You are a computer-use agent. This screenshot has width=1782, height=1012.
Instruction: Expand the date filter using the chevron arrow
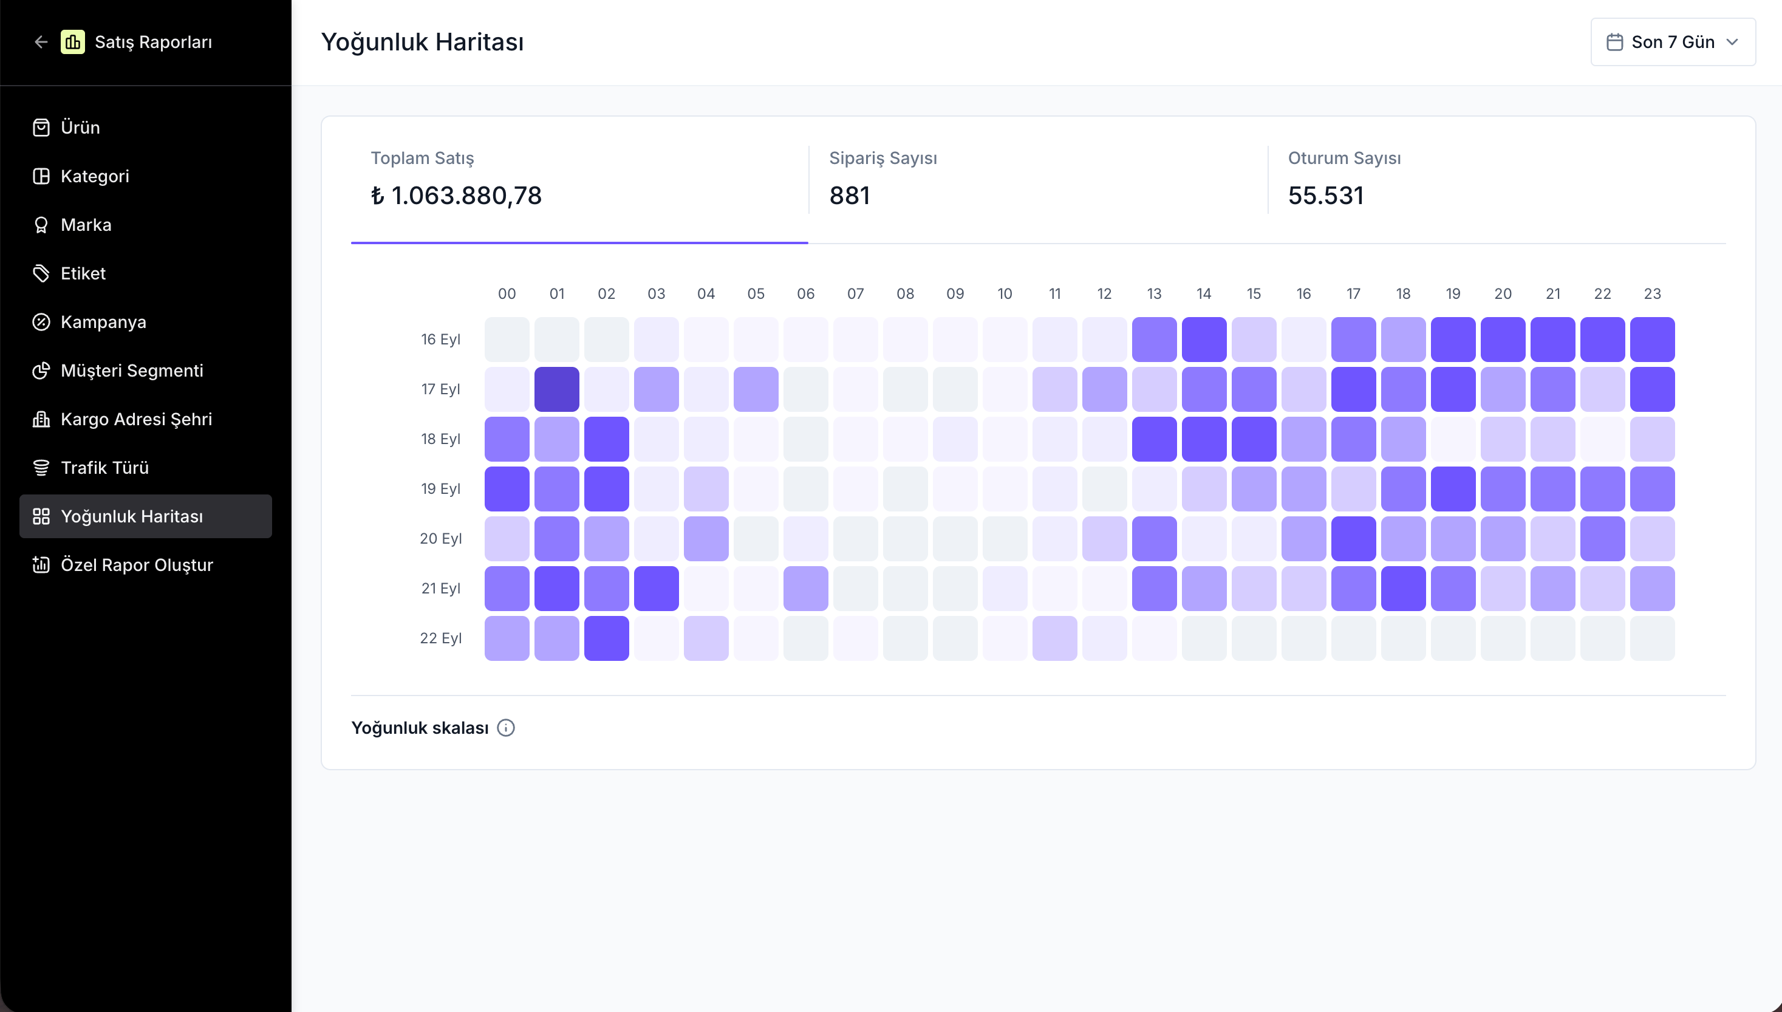[x=1732, y=43]
